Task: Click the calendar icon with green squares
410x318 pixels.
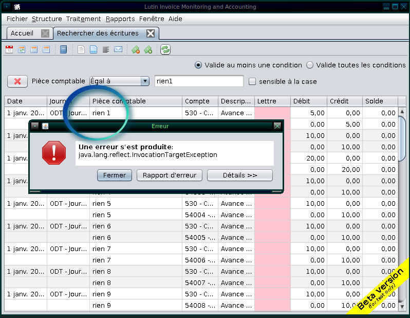Action: (22, 49)
